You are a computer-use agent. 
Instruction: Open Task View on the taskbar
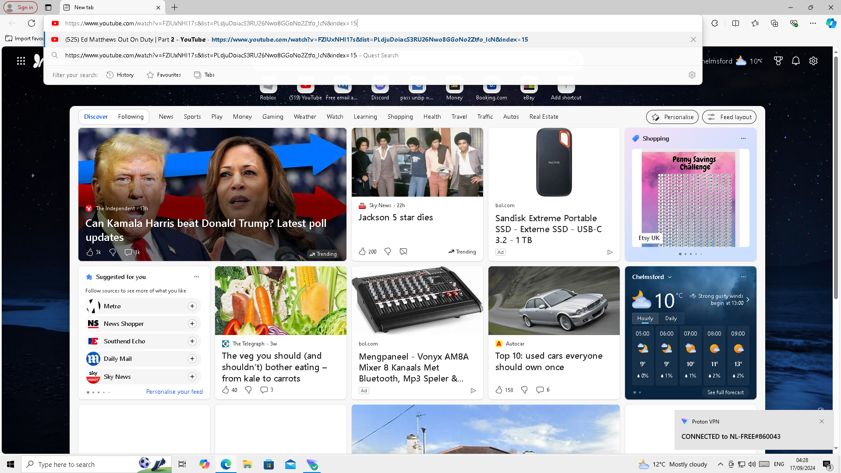pos(182,464)
